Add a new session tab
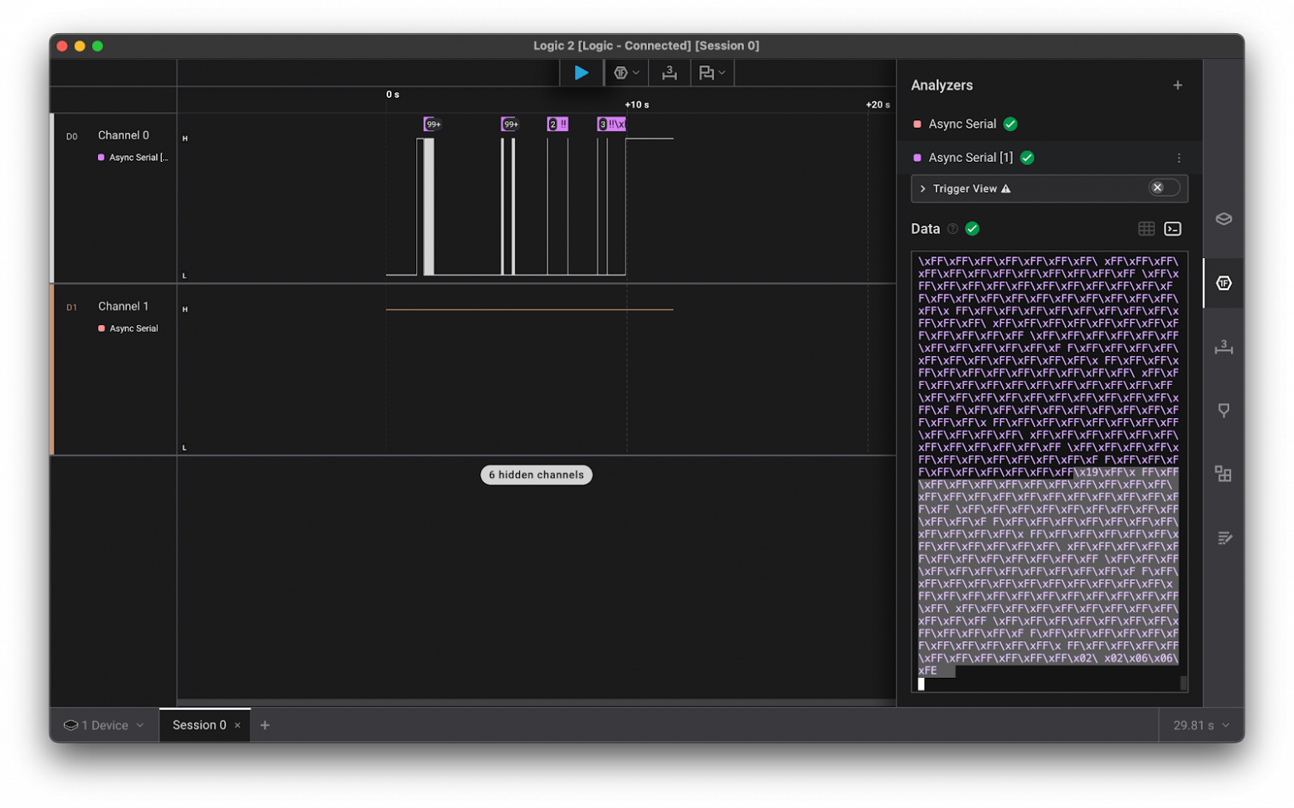The height and width of the screenshot is (808, 1294). (x=265, y=725)
